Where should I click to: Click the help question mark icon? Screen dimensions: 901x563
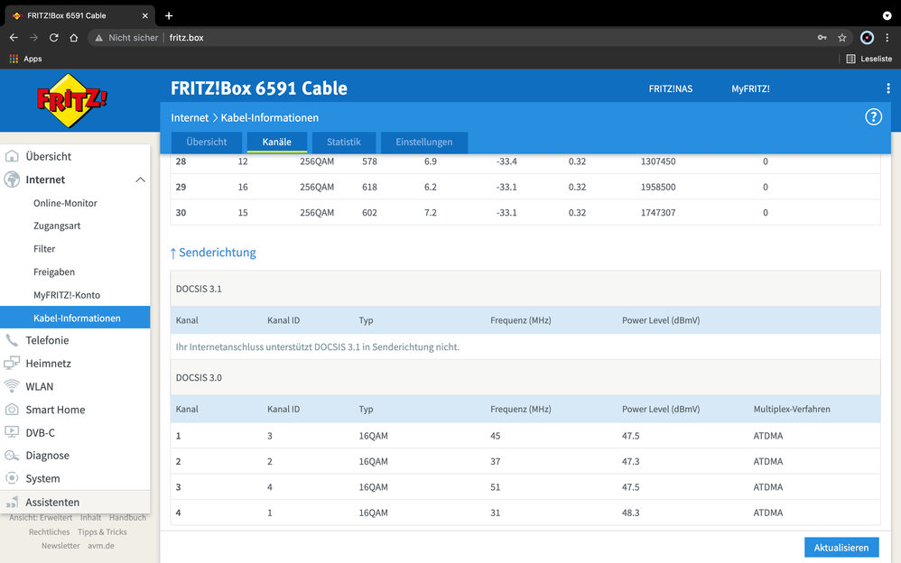click(x=873, y=117)
